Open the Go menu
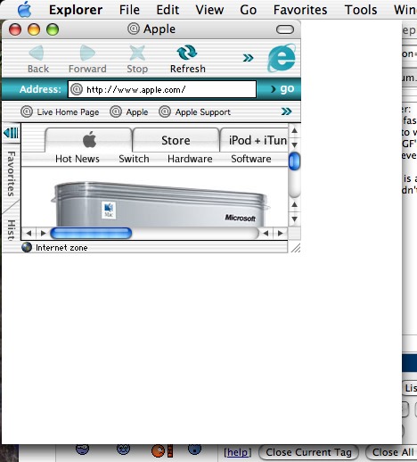The width and height of the screenshot is (417, 462). coord(248,10)
